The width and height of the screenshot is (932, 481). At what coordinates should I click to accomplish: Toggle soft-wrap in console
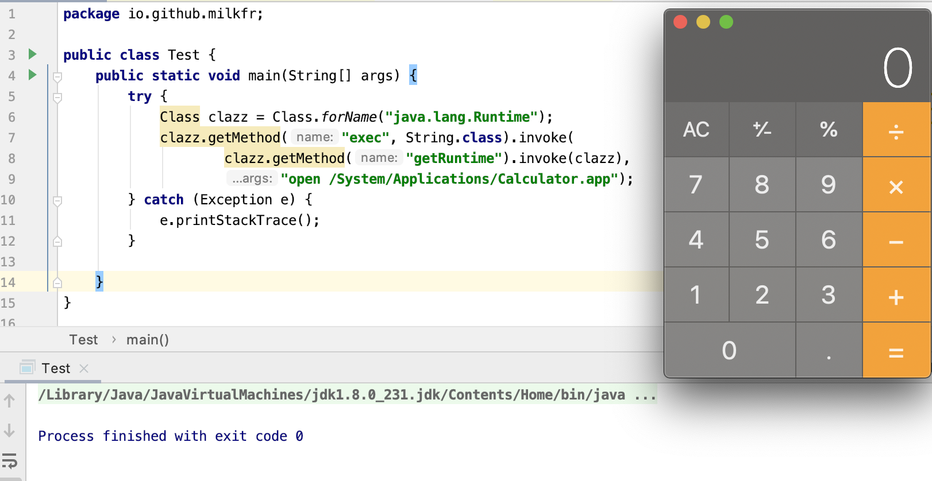[10, 460]
